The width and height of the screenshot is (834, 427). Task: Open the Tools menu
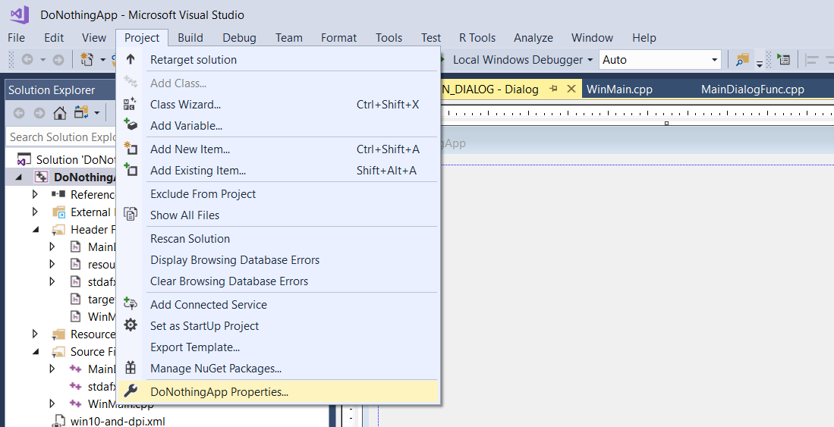(389, 38)
